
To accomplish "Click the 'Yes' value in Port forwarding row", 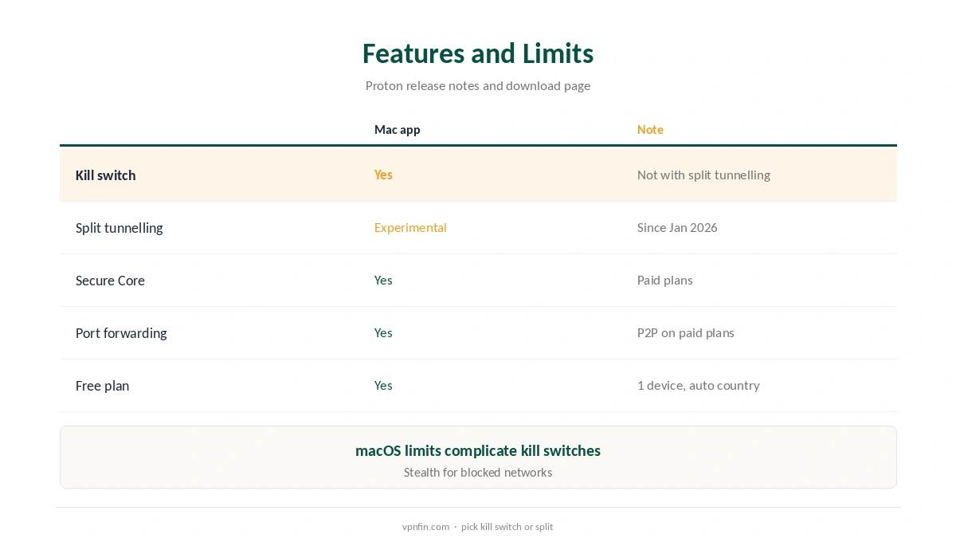I will pyautogui.click(x=383, y=332).
